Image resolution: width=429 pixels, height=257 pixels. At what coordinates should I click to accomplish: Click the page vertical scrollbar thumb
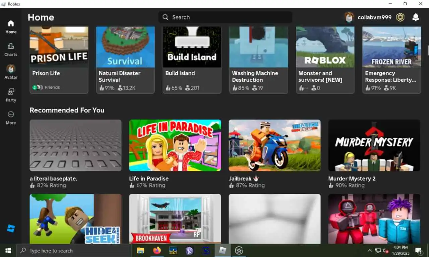pyautogui.click(x=428, y=50)
